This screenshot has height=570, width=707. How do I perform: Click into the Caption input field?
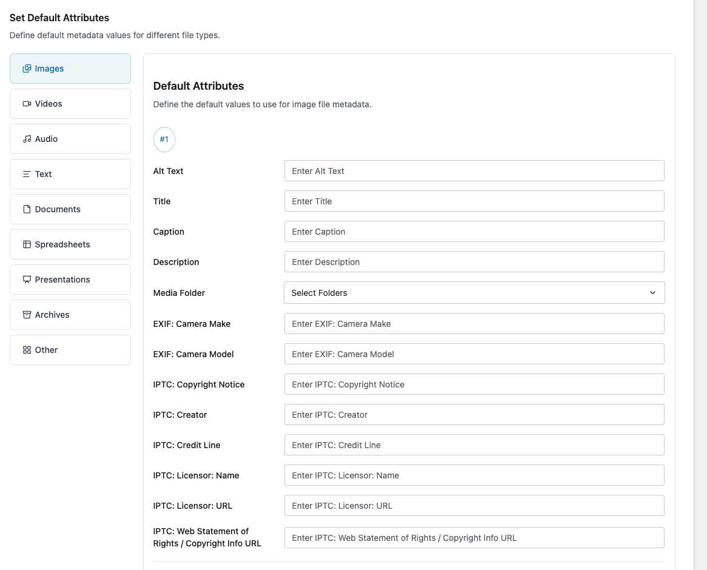[x=474, y=232]
